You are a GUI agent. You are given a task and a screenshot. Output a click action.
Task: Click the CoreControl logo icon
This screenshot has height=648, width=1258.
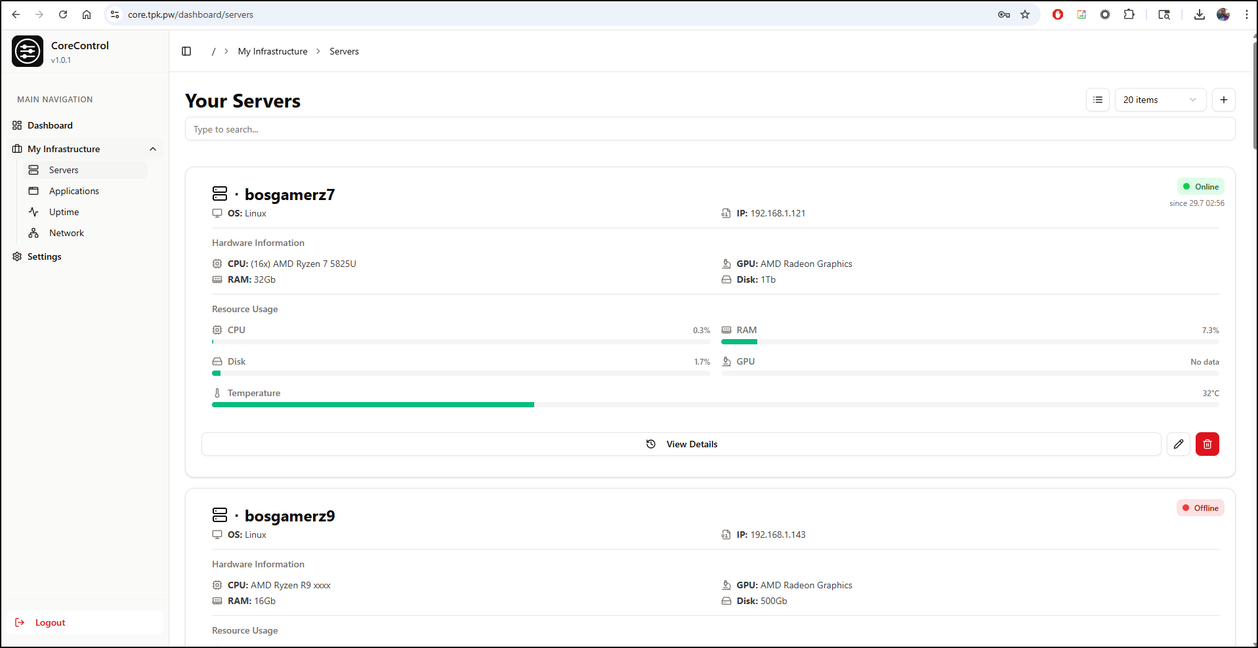tap(28, 51)
